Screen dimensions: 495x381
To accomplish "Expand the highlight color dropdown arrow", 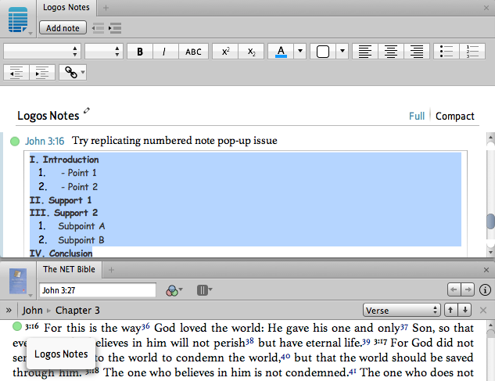I will (343, 51).
